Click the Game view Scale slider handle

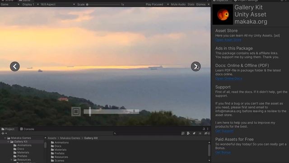click(87, 5)
